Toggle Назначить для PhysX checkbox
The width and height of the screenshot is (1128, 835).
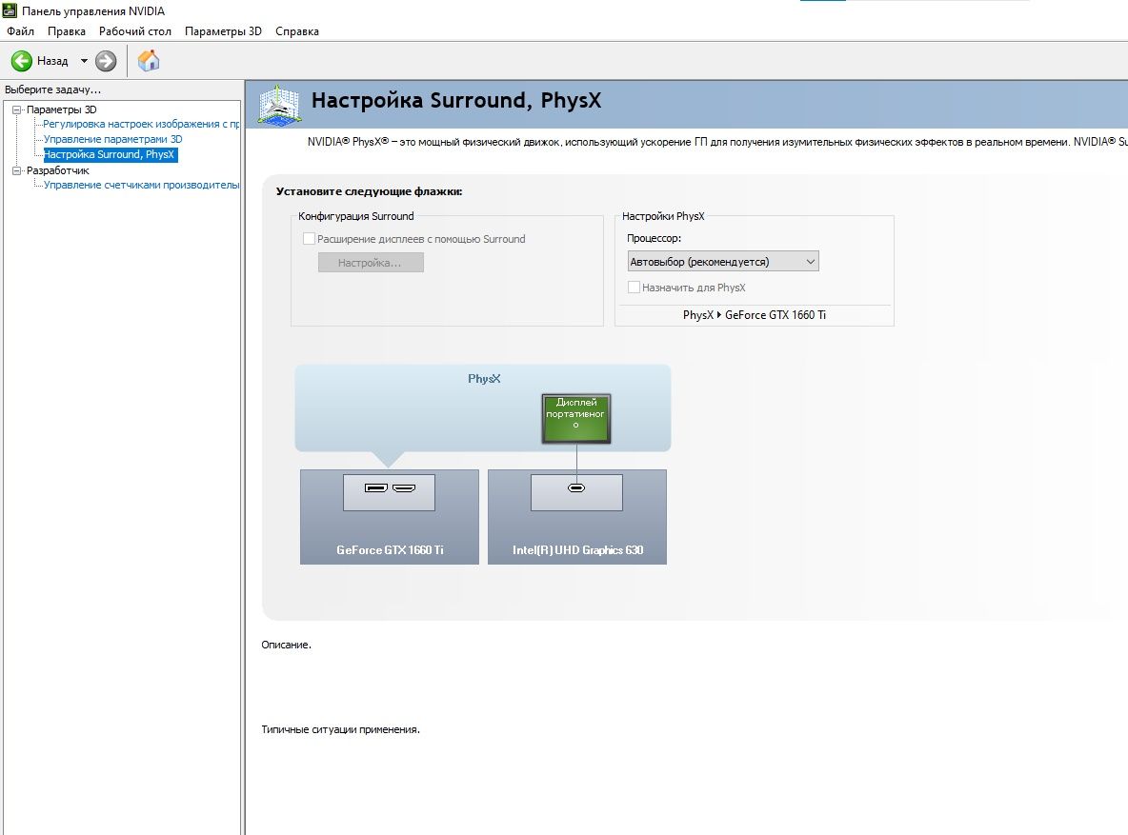pyautogui.click(x=634, y=287)
